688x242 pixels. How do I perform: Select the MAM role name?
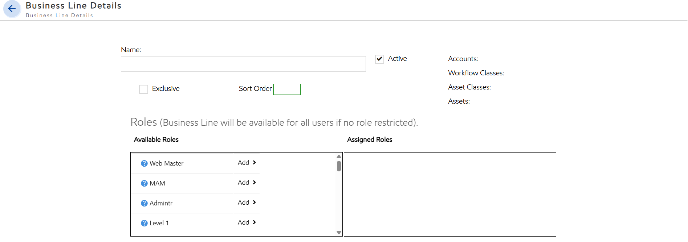click(157, 183)
